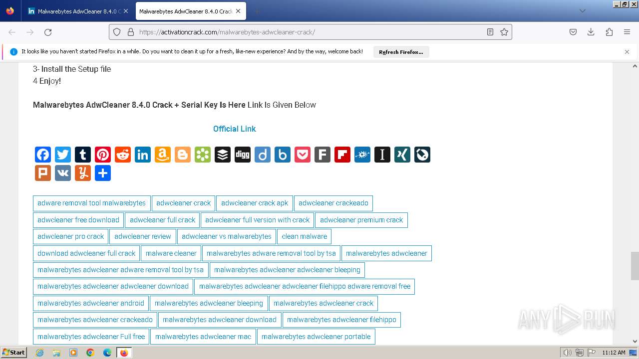Share via the XING icon
Image resolution: width=639 pixels, height=359 pixels.
click(402, 155)
